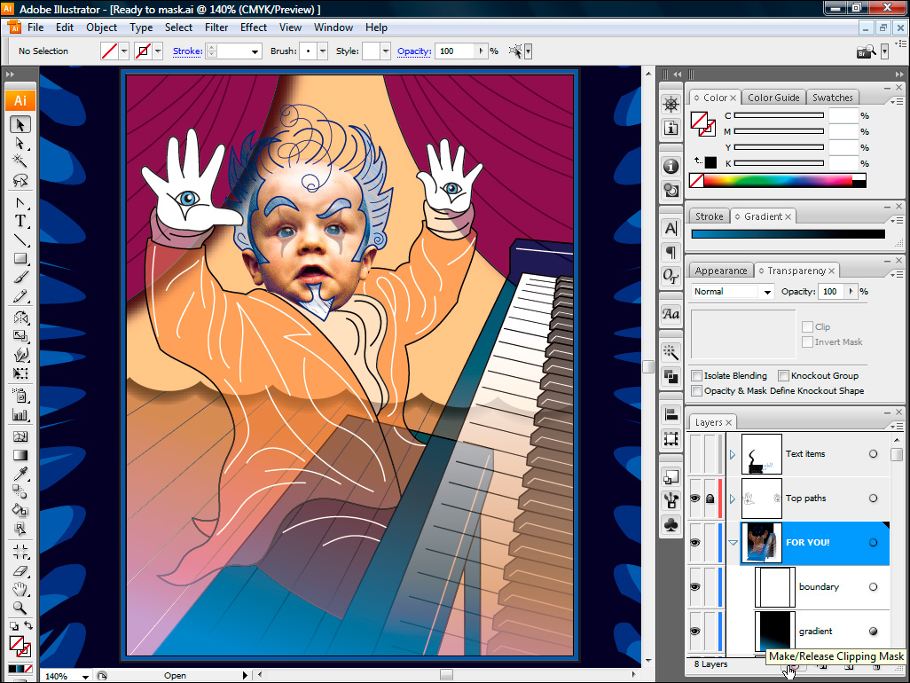Select the Type tool
910x683 pixels.
click(x=20, y=221)
